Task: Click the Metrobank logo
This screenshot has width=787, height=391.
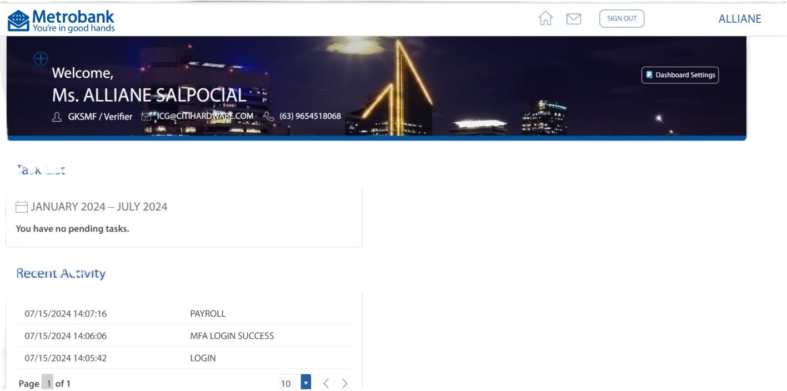Action: click(61, 21)
